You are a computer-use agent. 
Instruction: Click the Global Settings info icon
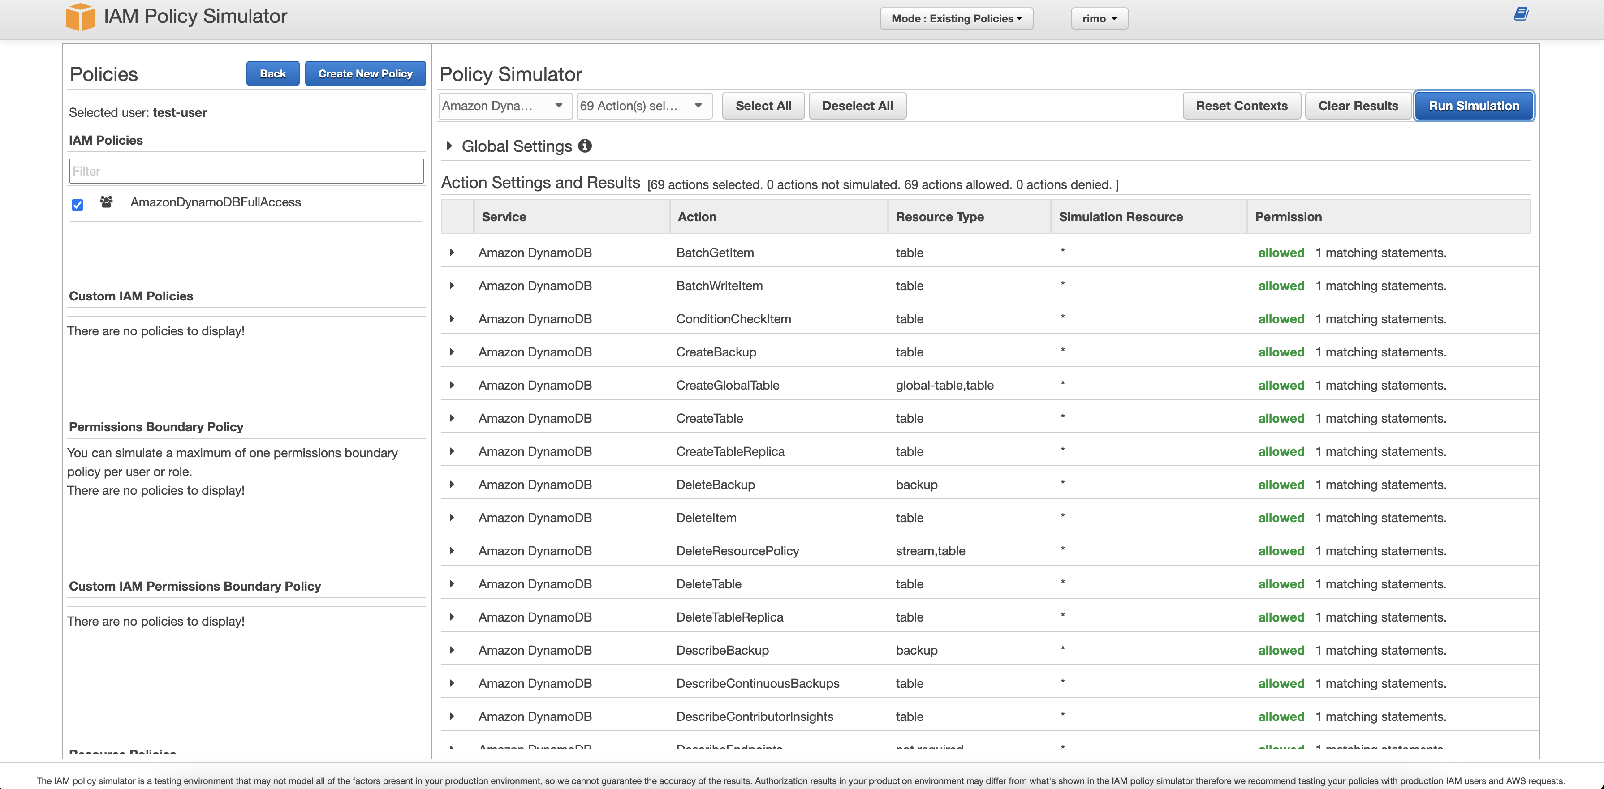(585, 146)
